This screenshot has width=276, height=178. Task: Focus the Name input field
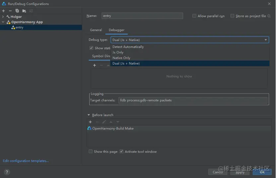[142, 16]
